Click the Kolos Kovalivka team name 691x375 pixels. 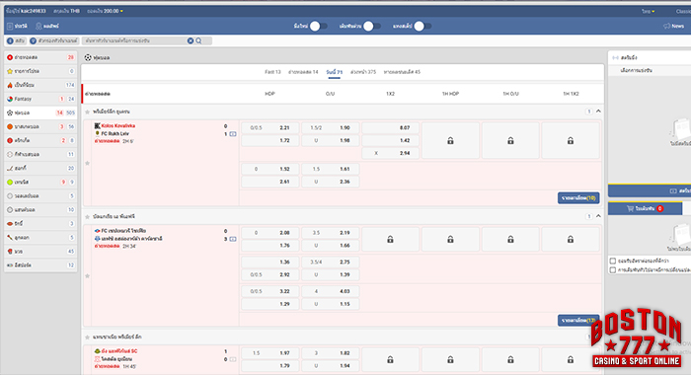(118, 126)
